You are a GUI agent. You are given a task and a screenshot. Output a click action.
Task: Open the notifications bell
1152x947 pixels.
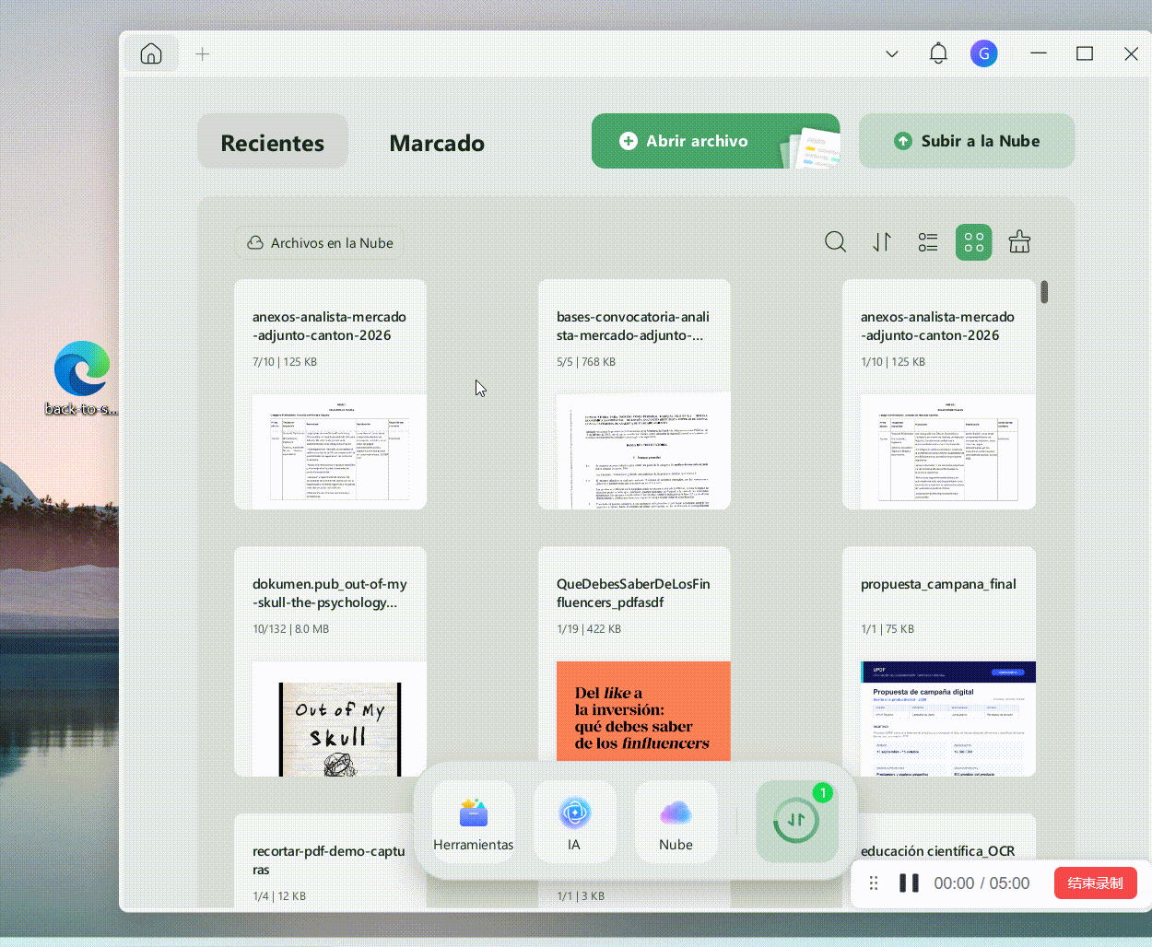click(x=938, y=53)
